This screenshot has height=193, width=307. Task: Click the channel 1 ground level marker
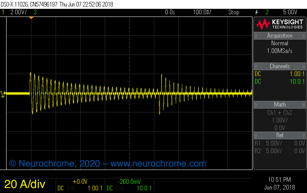(3, 93)
